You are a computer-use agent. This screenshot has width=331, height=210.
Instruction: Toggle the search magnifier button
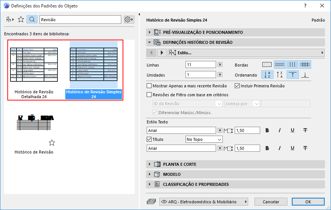32,20
